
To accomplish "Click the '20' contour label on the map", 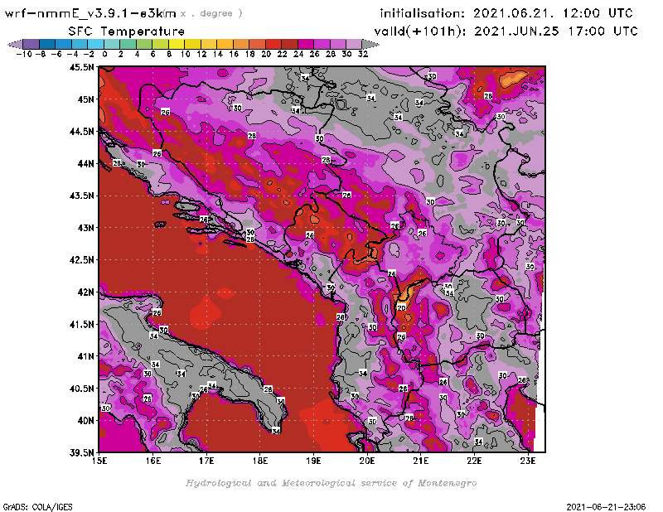I will (401, 308).
